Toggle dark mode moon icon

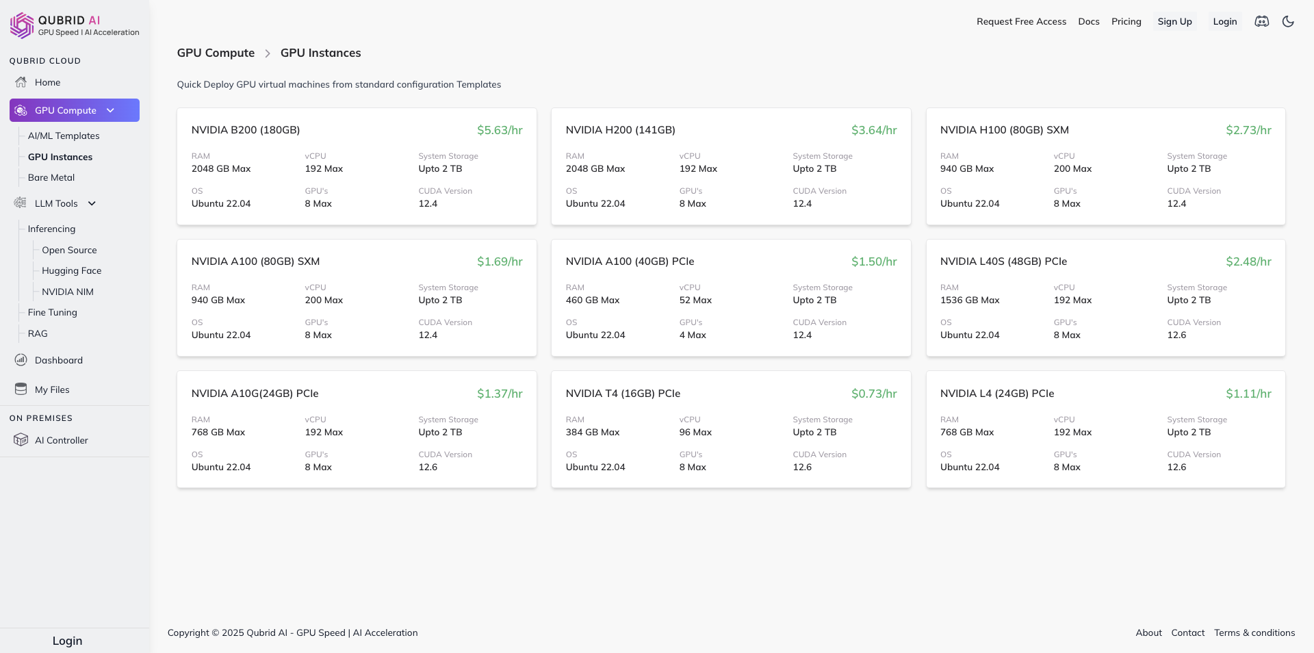pyautogui.click(x=1288, y=21)
